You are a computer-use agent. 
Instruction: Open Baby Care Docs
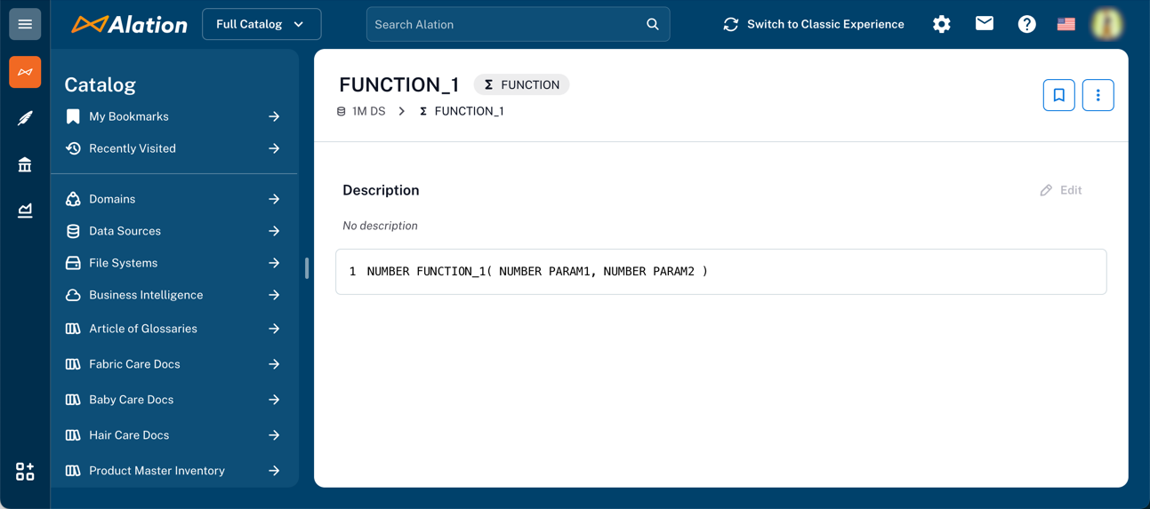point(131,400)
